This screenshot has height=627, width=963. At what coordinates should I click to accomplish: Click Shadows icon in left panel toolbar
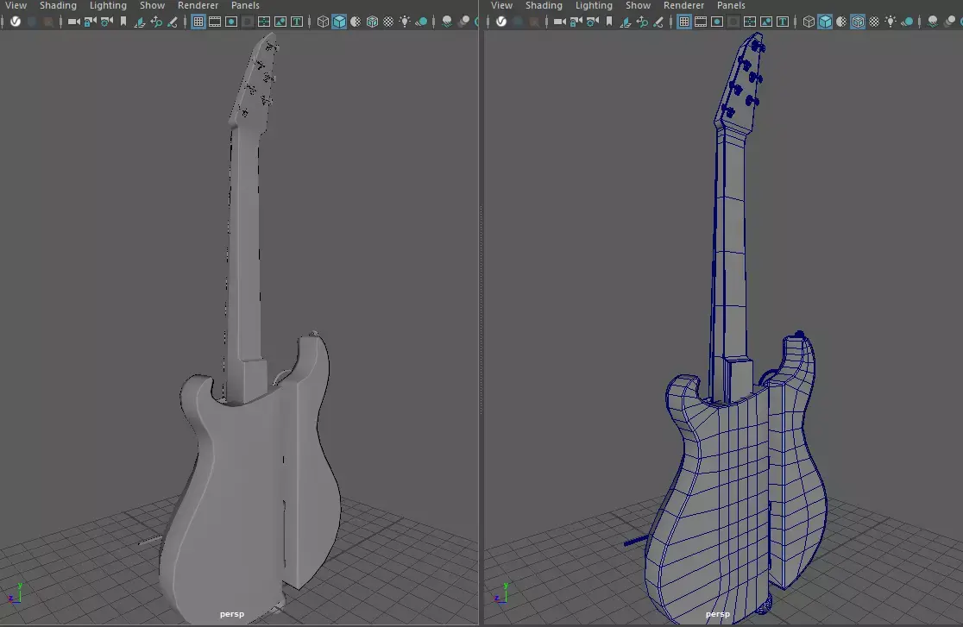(421, 22)
